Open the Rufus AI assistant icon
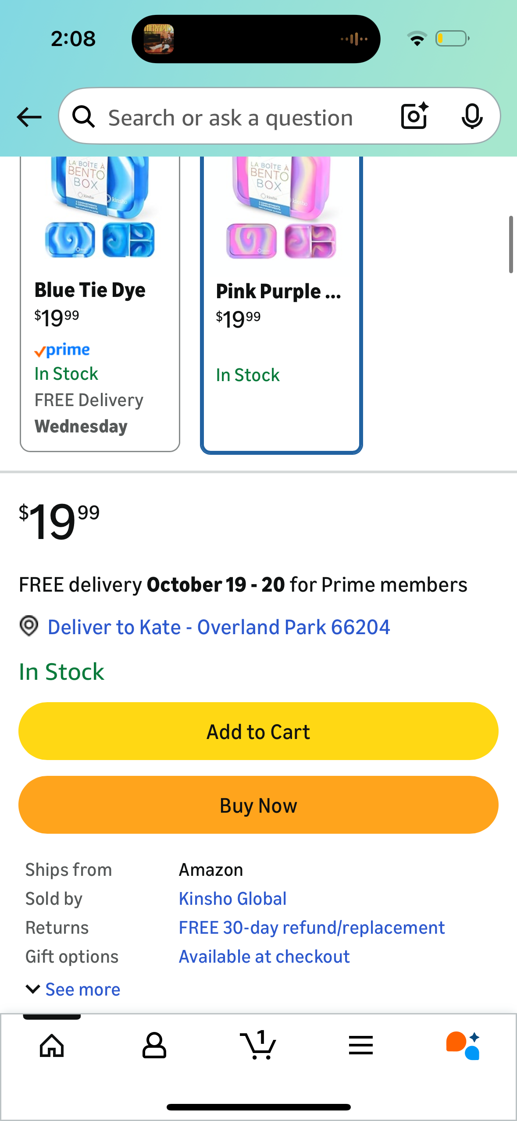 pos(464,1046)
